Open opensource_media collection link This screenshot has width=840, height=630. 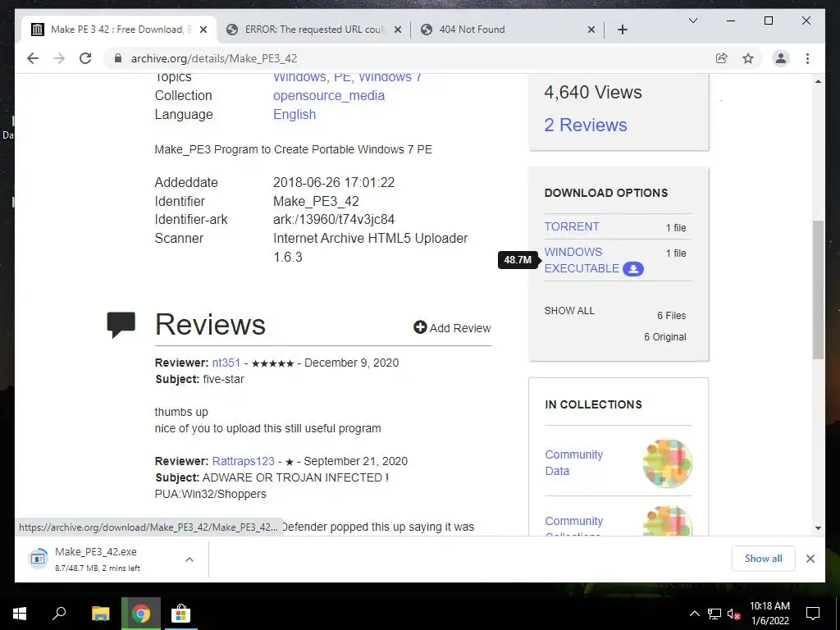pyautogui.click(x=328, y=95)
